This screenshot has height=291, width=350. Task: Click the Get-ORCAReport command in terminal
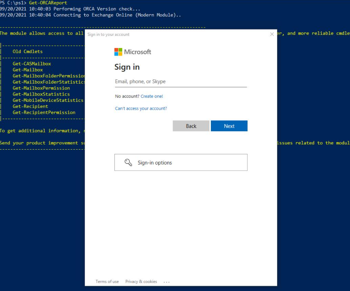click(48, 3)
